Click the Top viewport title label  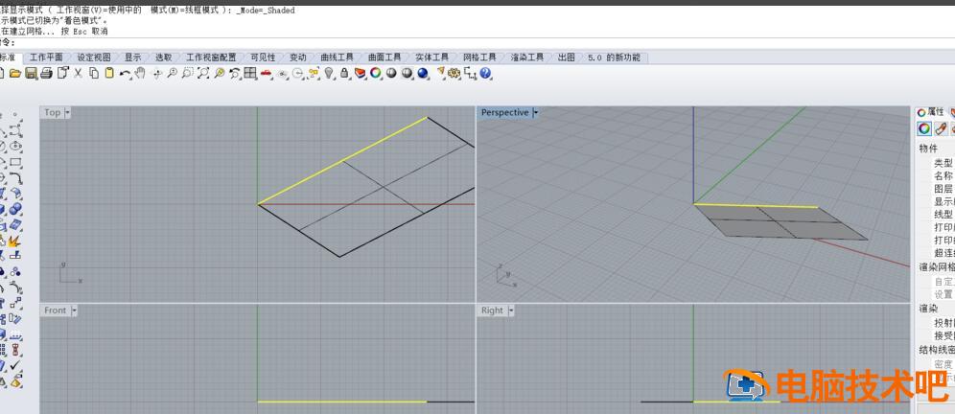53,113
